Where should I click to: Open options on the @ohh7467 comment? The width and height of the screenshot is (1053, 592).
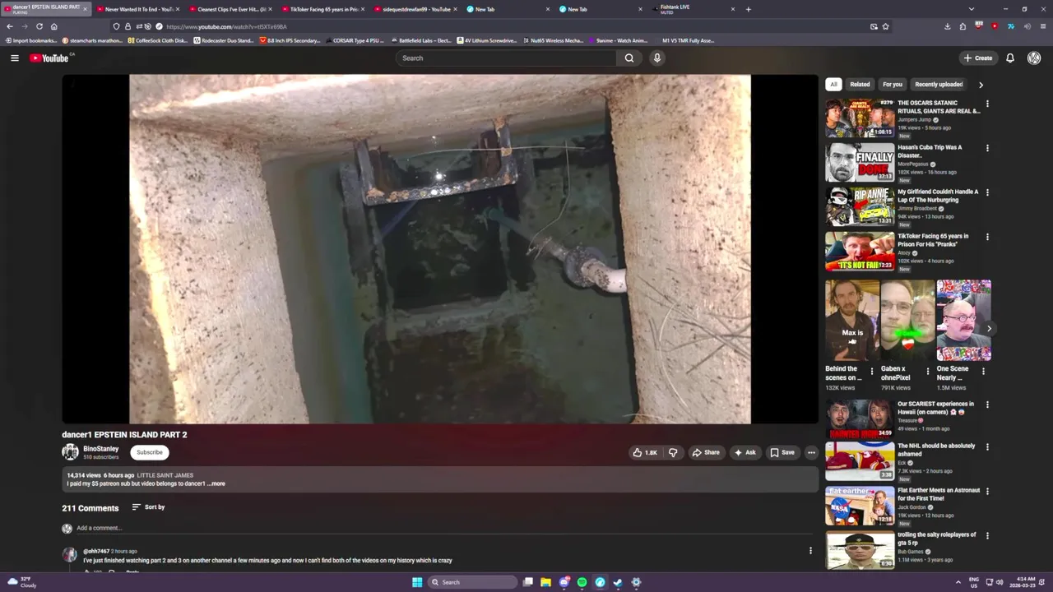tap(810, 551)
